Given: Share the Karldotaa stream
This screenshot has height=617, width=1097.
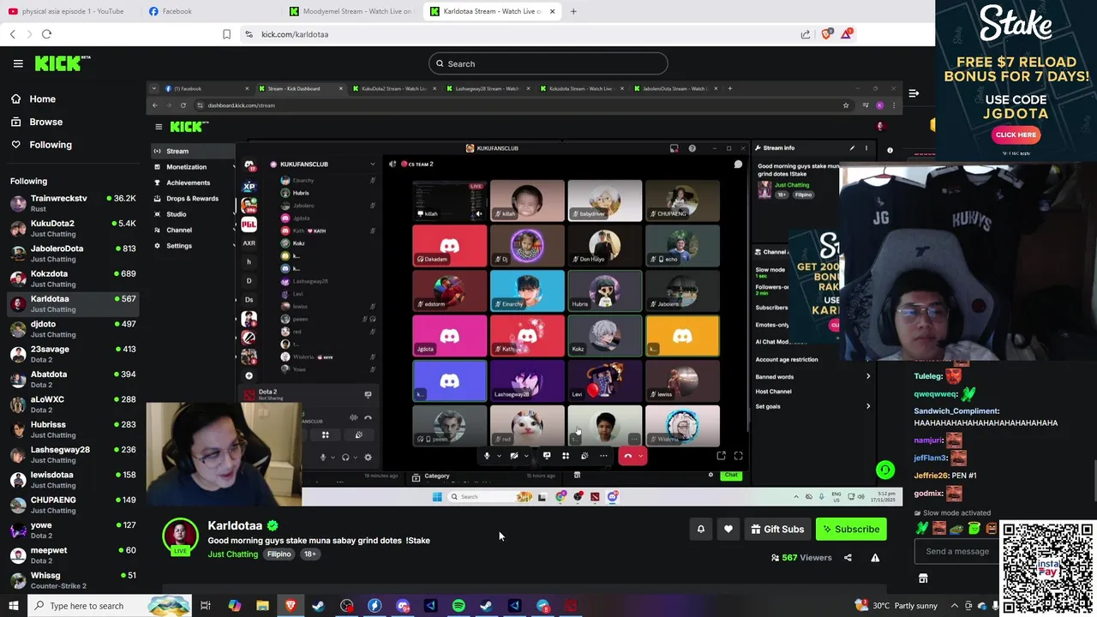Looking at the screenshot, I should 848,558.
